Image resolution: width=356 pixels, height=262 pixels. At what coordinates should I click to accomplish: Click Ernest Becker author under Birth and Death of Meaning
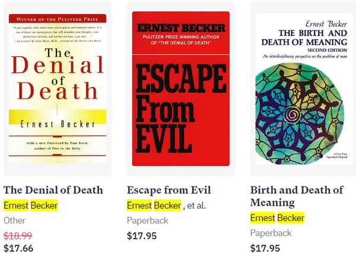click(x=276, y=218)
